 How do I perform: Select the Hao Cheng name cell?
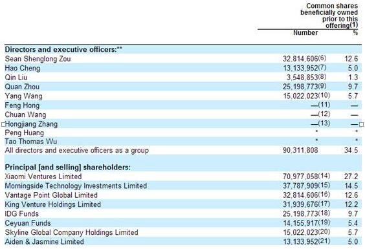(23, 68)
